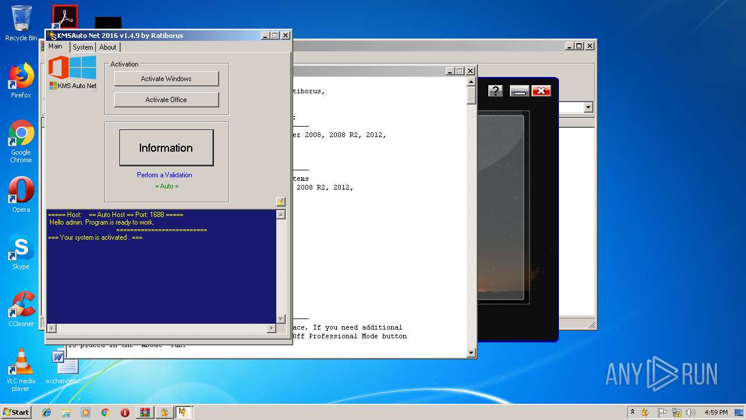
Task: Maximize the rearmost gray window
Action: tap(579, 46)
